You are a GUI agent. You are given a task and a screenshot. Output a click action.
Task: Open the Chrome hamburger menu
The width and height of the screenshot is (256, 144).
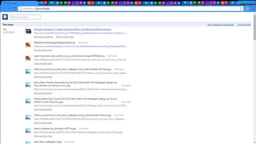253,9
